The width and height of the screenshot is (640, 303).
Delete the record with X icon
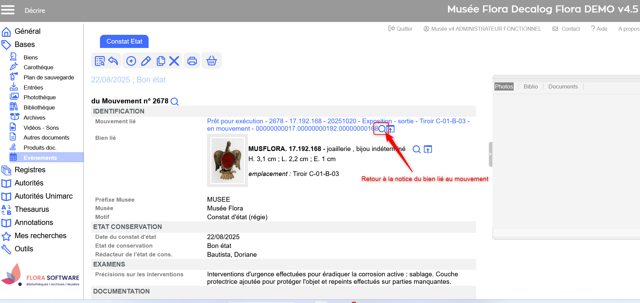coord(174,61)
